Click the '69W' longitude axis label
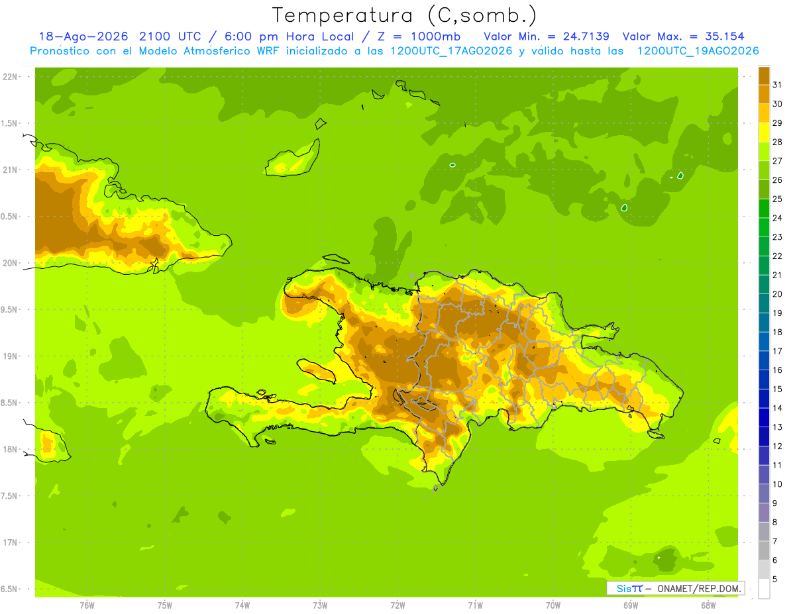 (x=631, y=605)
